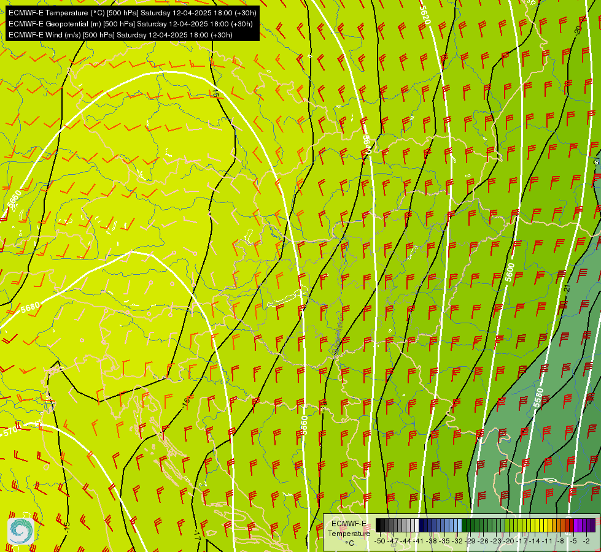Click the swirl logo icon in the corner

point(21,531)
